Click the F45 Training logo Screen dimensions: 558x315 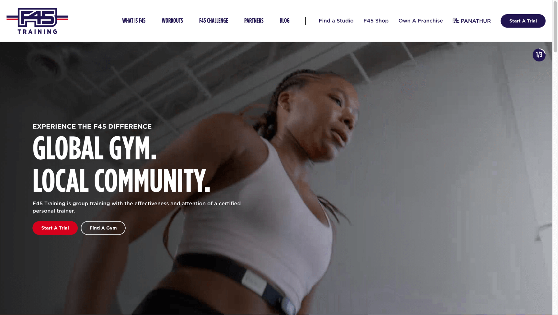coord(37,21)
